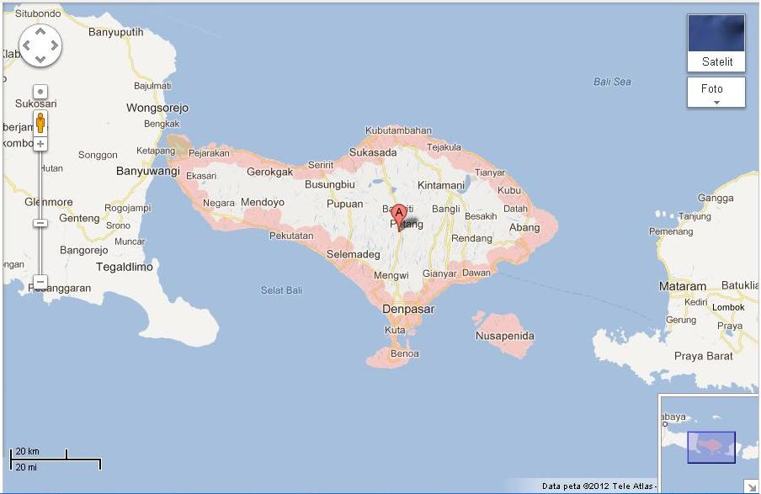761x494 pixels.
Task: Click the Datah label
Action: pos(515,209)
